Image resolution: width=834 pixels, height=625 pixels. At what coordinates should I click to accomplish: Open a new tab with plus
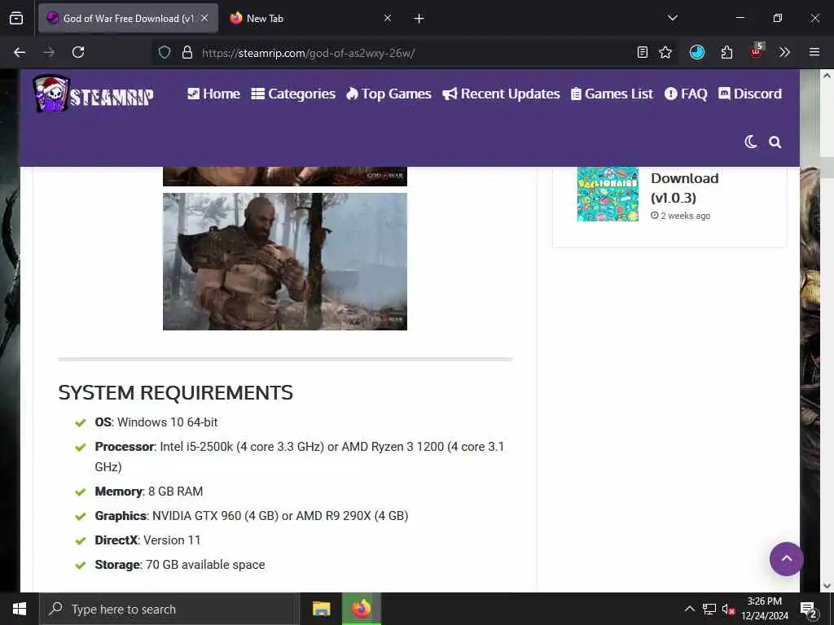[419, 19]
